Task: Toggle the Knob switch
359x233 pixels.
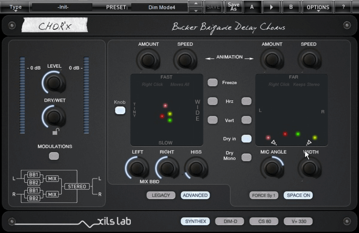Action: (120, 111)
